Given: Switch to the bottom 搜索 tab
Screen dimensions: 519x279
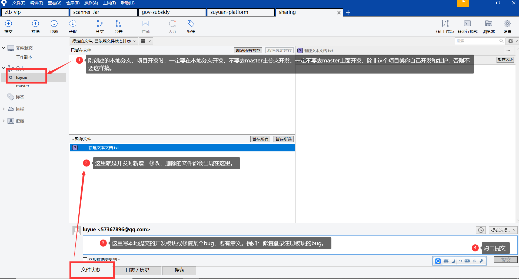Looking at the screenshot, I should [x=179, y=270].
